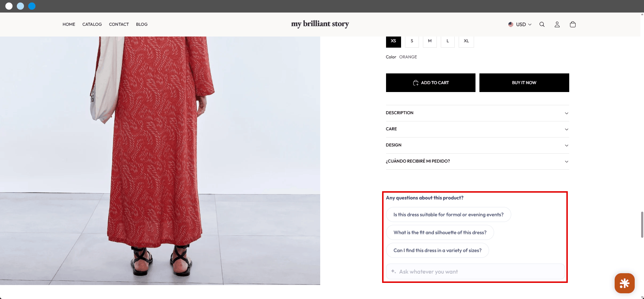Open the CATALOG menu item
The height and width of the screenshot is (299, 644).
[92, 24]
